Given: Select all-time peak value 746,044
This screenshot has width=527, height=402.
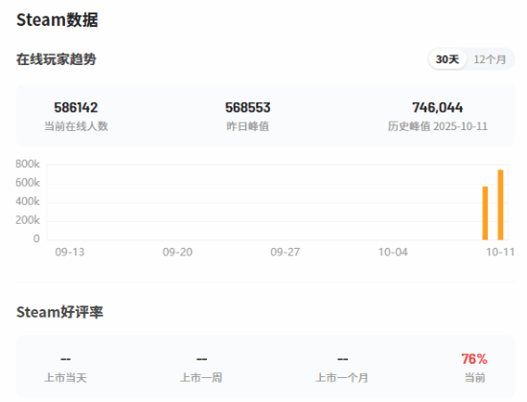Looking at the screenshot, I should coord(437,107).
